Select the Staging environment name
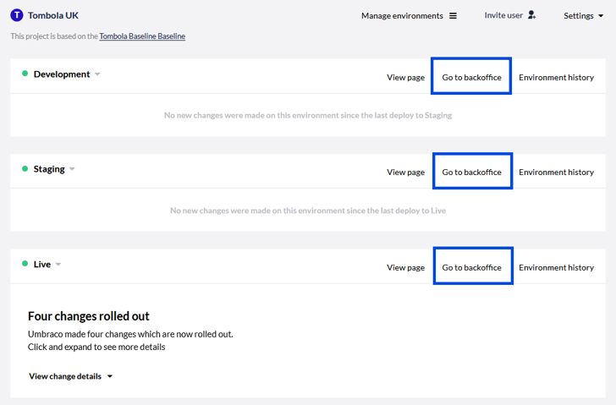616x405 pixels. [x=49, y=169]
